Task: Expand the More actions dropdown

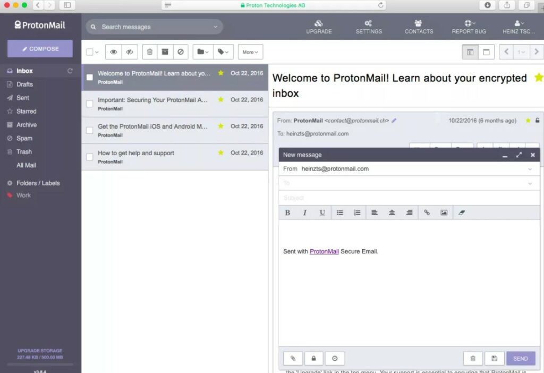Action: (250, 52)
